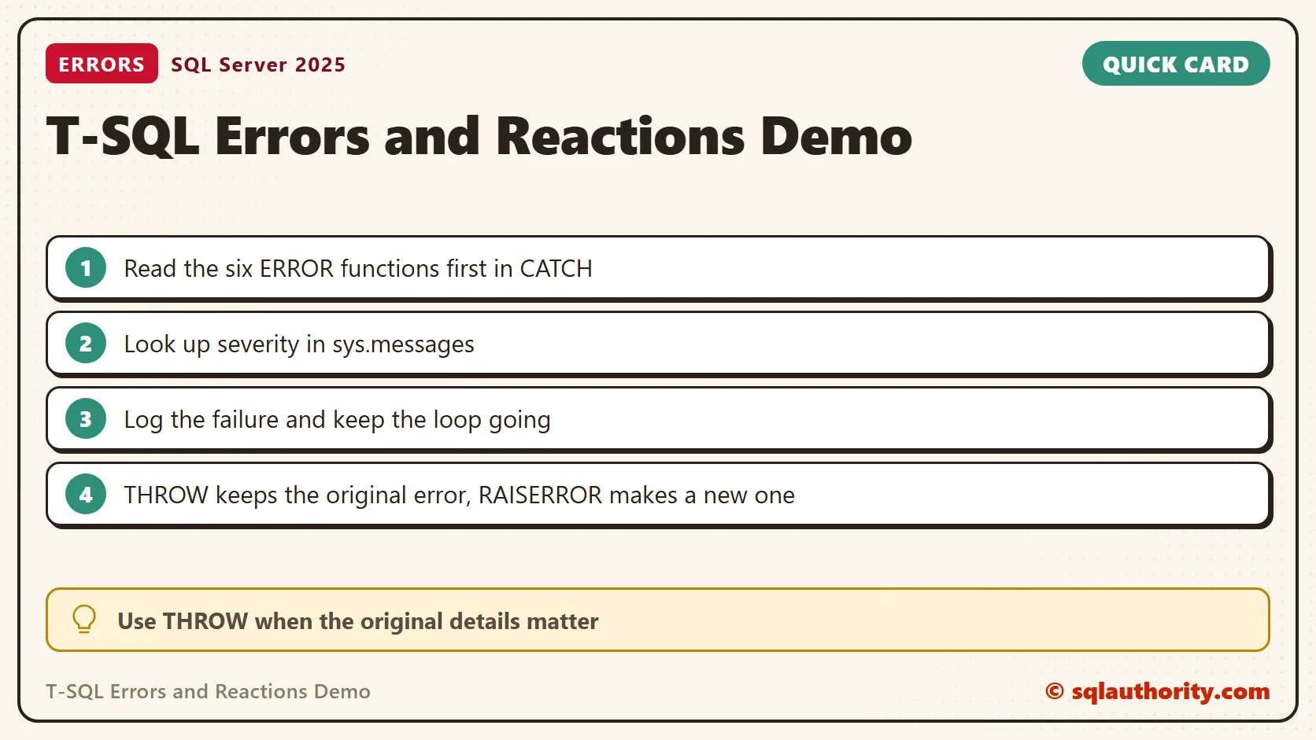Viewport: 1316px width, 740px height.
Task: Select 'Look up severity in sys.messages' row
Action: click(x=659, y=344)
